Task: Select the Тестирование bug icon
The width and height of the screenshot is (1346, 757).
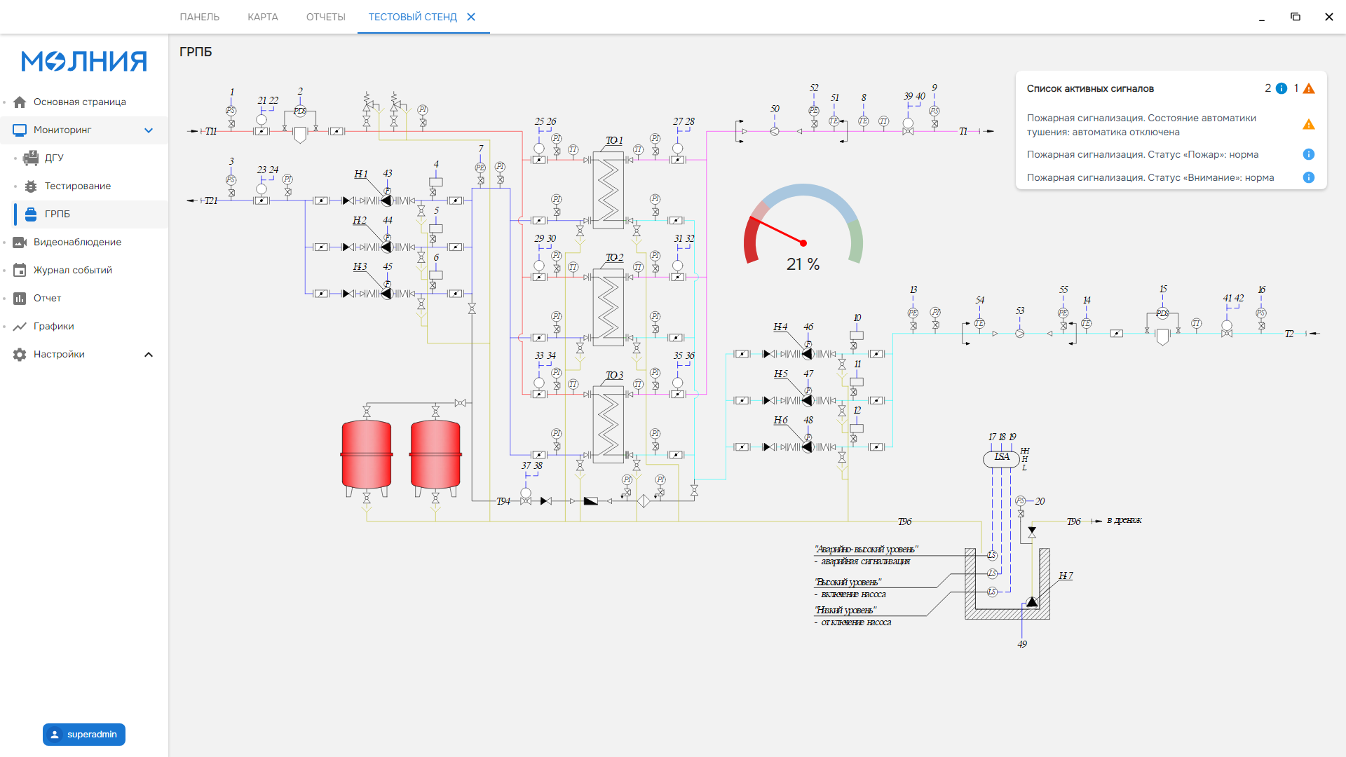Action: [31, 186]
